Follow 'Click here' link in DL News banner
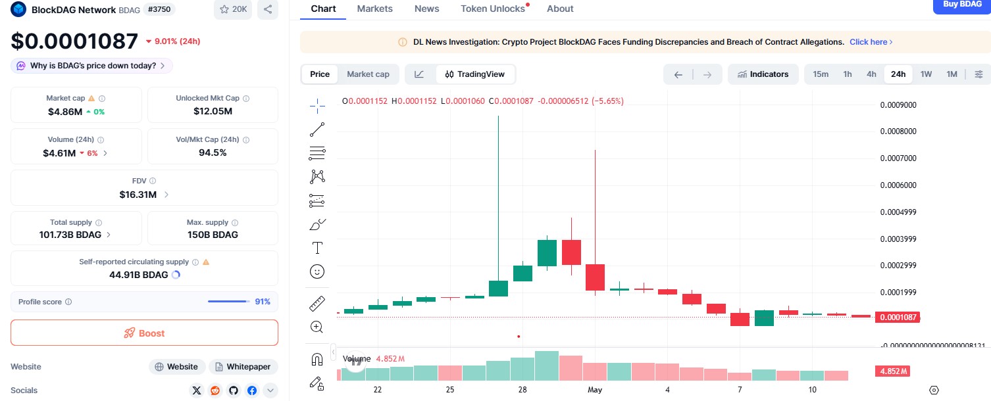 [x=871, y=41]
